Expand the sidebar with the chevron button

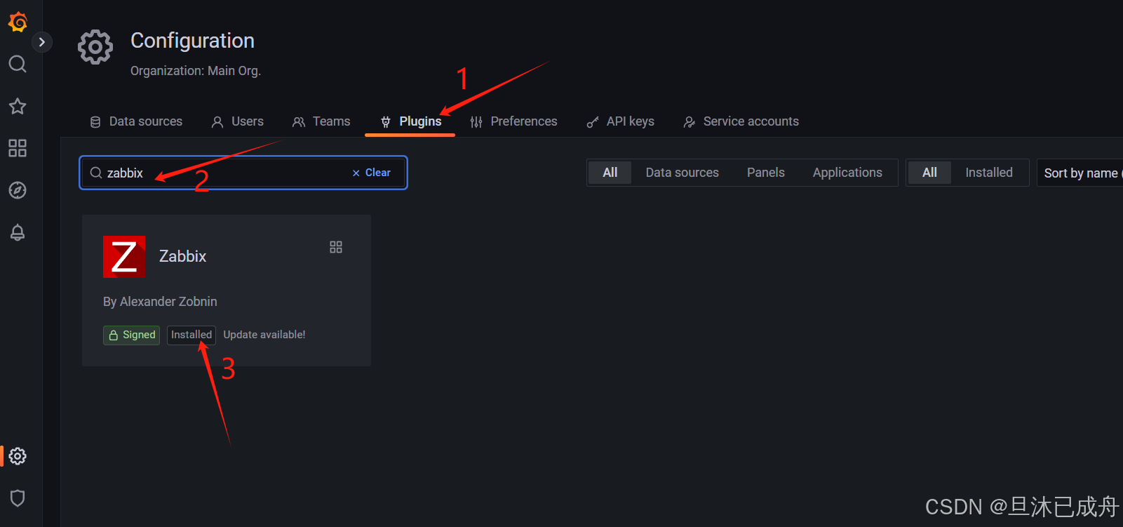click(x=42, y=42)
